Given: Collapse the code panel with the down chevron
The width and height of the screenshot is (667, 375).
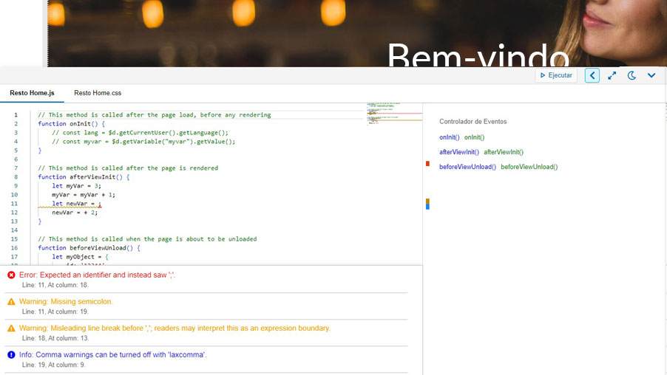Looking at the screenshot, I should click(651, 75).
